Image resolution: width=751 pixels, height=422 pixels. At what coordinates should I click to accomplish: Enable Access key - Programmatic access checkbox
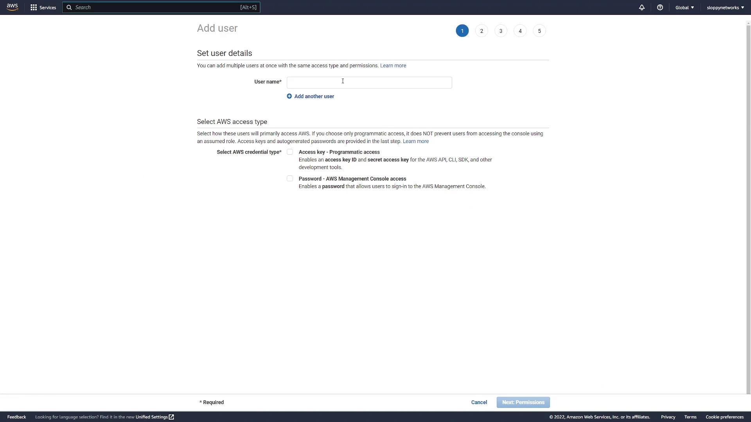(290, 152)
